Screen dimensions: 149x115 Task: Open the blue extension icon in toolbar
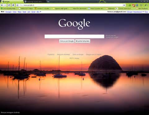point(137,5)
